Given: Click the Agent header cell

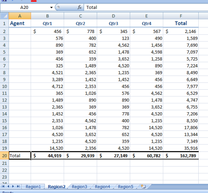Looking at the screenshot, I should click(20, 23).
